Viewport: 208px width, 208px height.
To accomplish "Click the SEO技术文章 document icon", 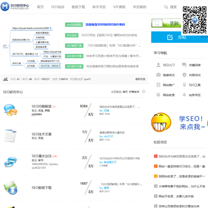I will pos(10,136).
